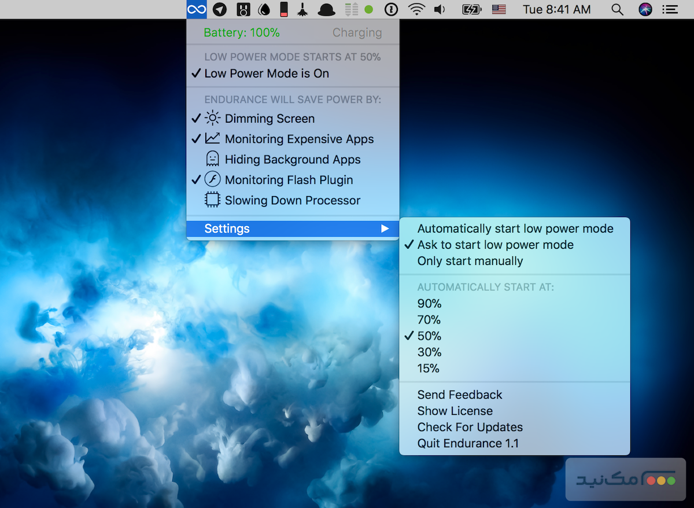Expand the Settings submenu arrow

click(384, 229)
